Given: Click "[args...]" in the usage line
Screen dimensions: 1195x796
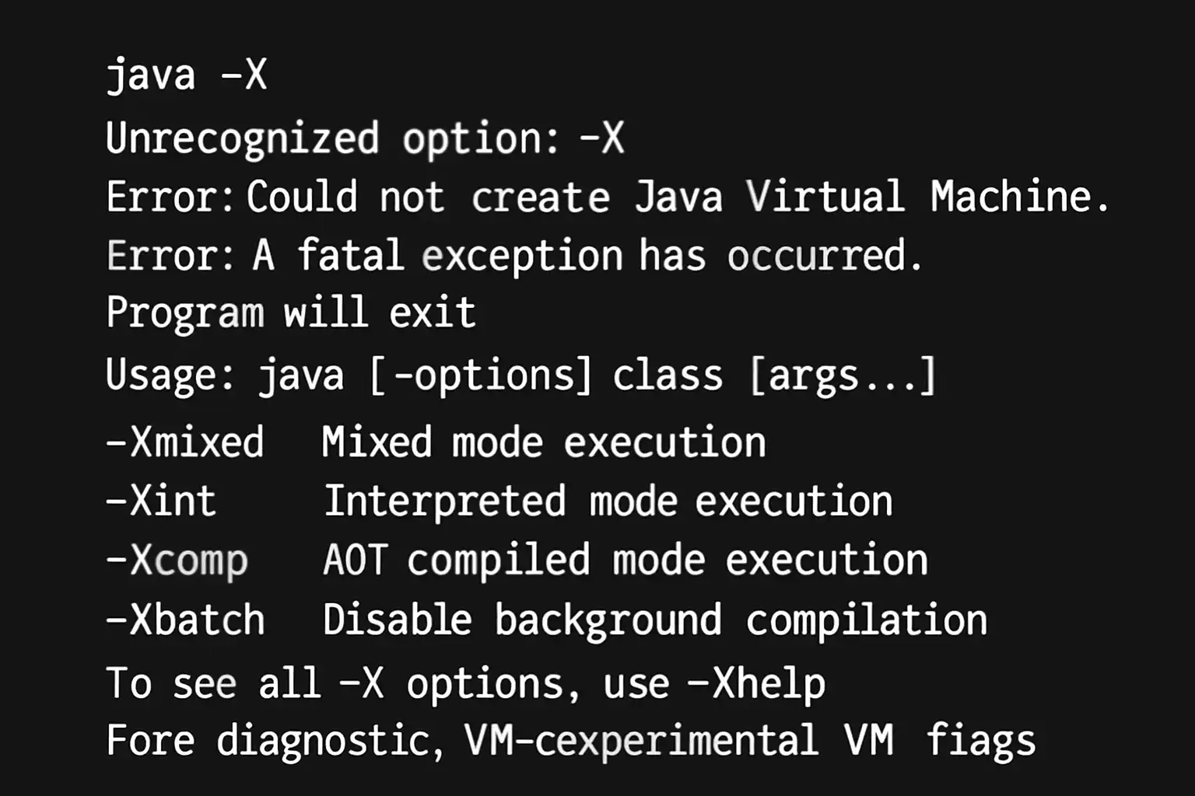Looking at the screenshot, I should tap(842, 375).
